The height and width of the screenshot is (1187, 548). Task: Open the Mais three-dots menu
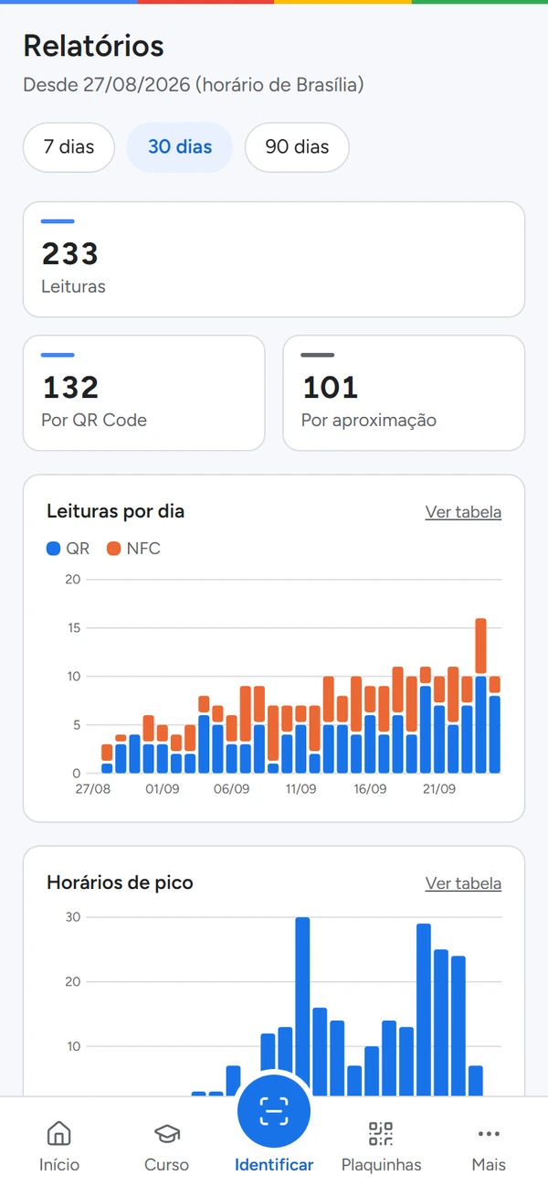pos(489,1134)
